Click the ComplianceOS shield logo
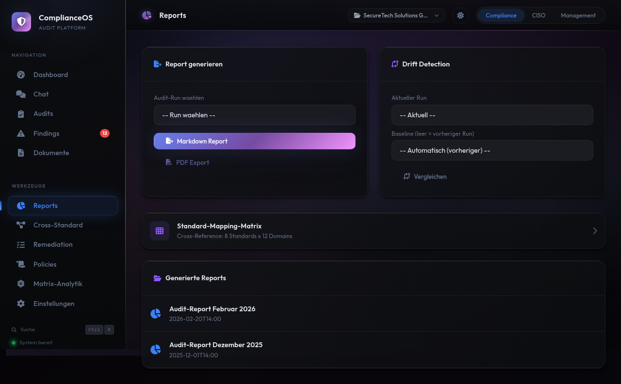Image resolution: width=621 pixels, height=384 pixels. click(21, 22)
